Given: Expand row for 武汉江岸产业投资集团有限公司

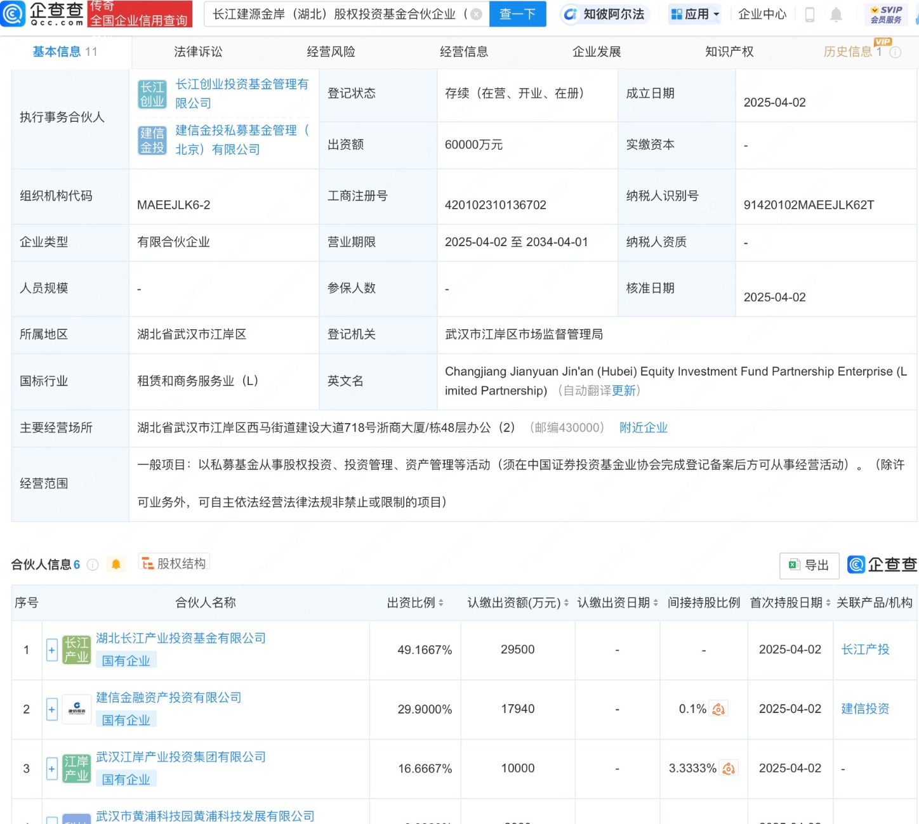Looking at the screenshot, I should pos(52,769).
